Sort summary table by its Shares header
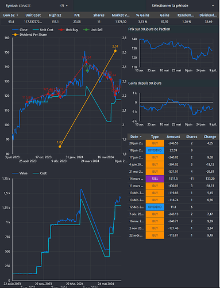The width and height of the screenshot is (220, 288). point(99,15)
